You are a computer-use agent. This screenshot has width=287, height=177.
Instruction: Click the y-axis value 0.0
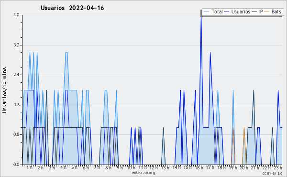(x=16, y=165)
